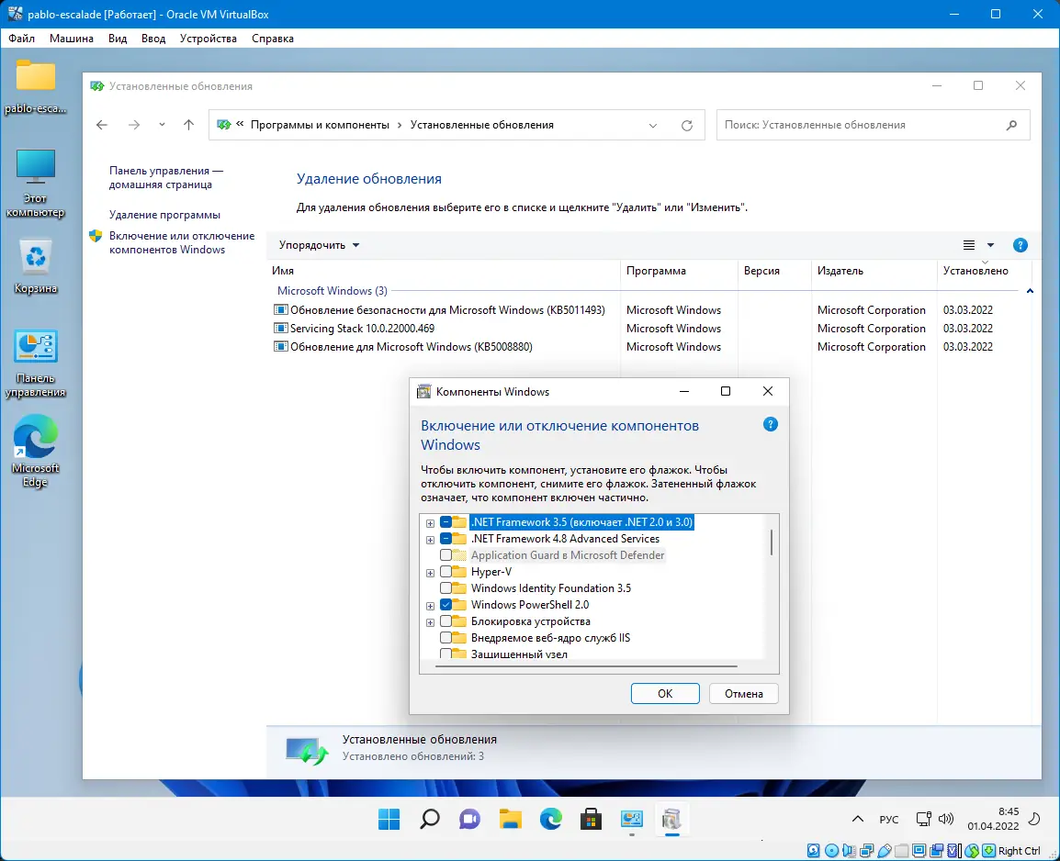Image resolution: width=1060 pixels, height=861 pixels.
Task: Click VirtualBox mouse integration indicator
Action: [972, 851]
